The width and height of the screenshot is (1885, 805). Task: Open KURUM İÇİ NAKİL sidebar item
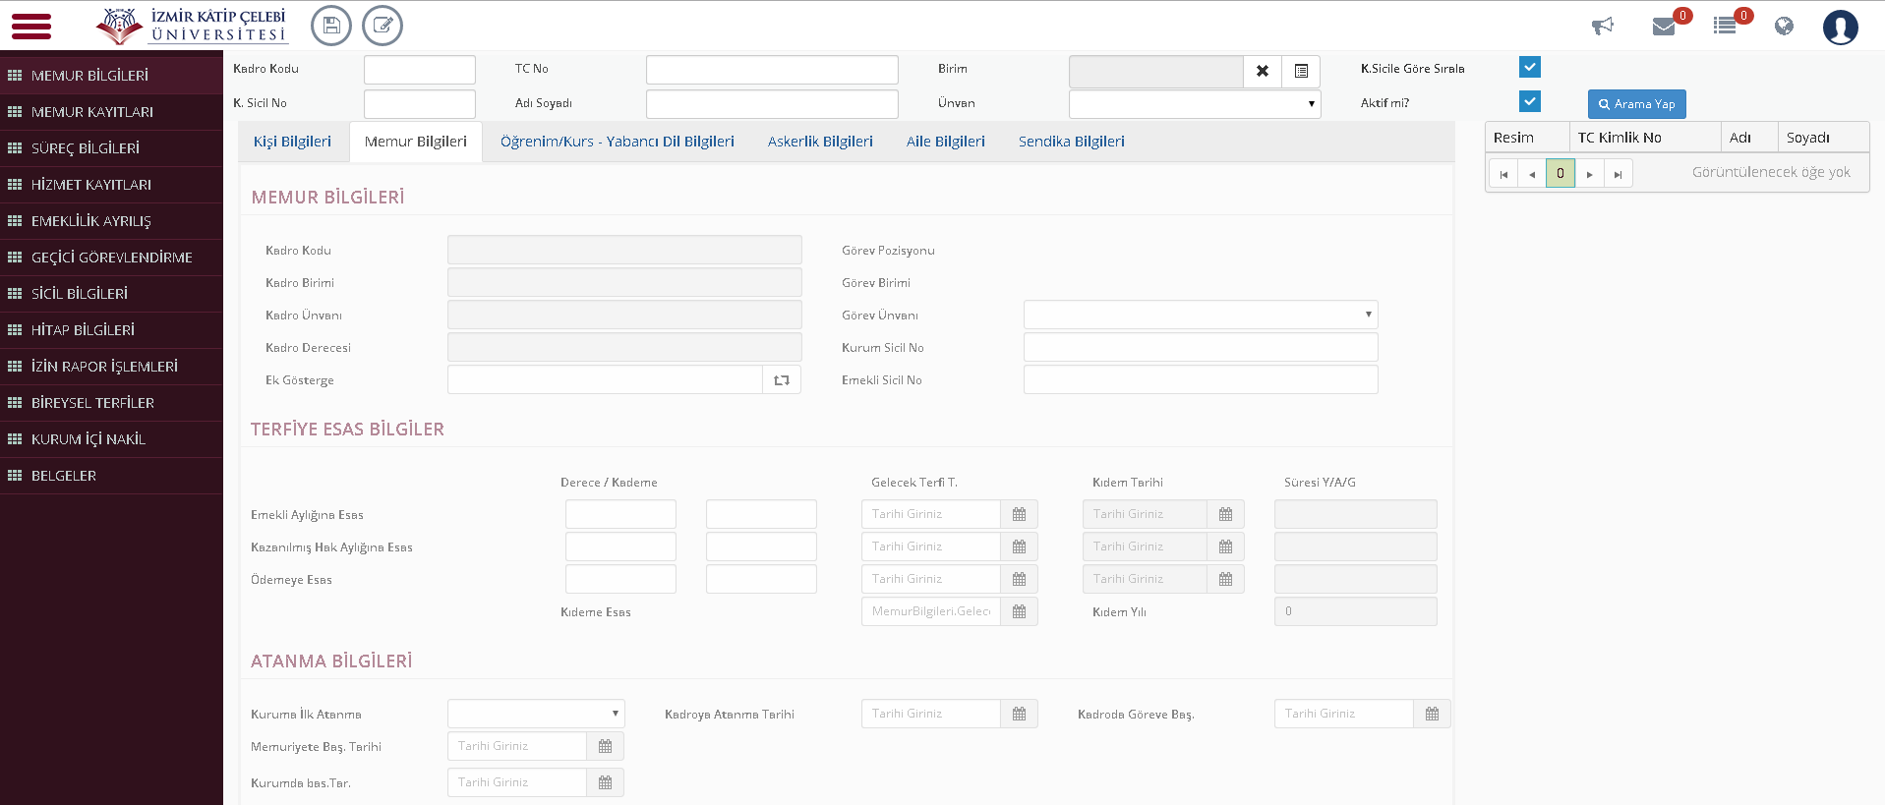click(111, 439)
